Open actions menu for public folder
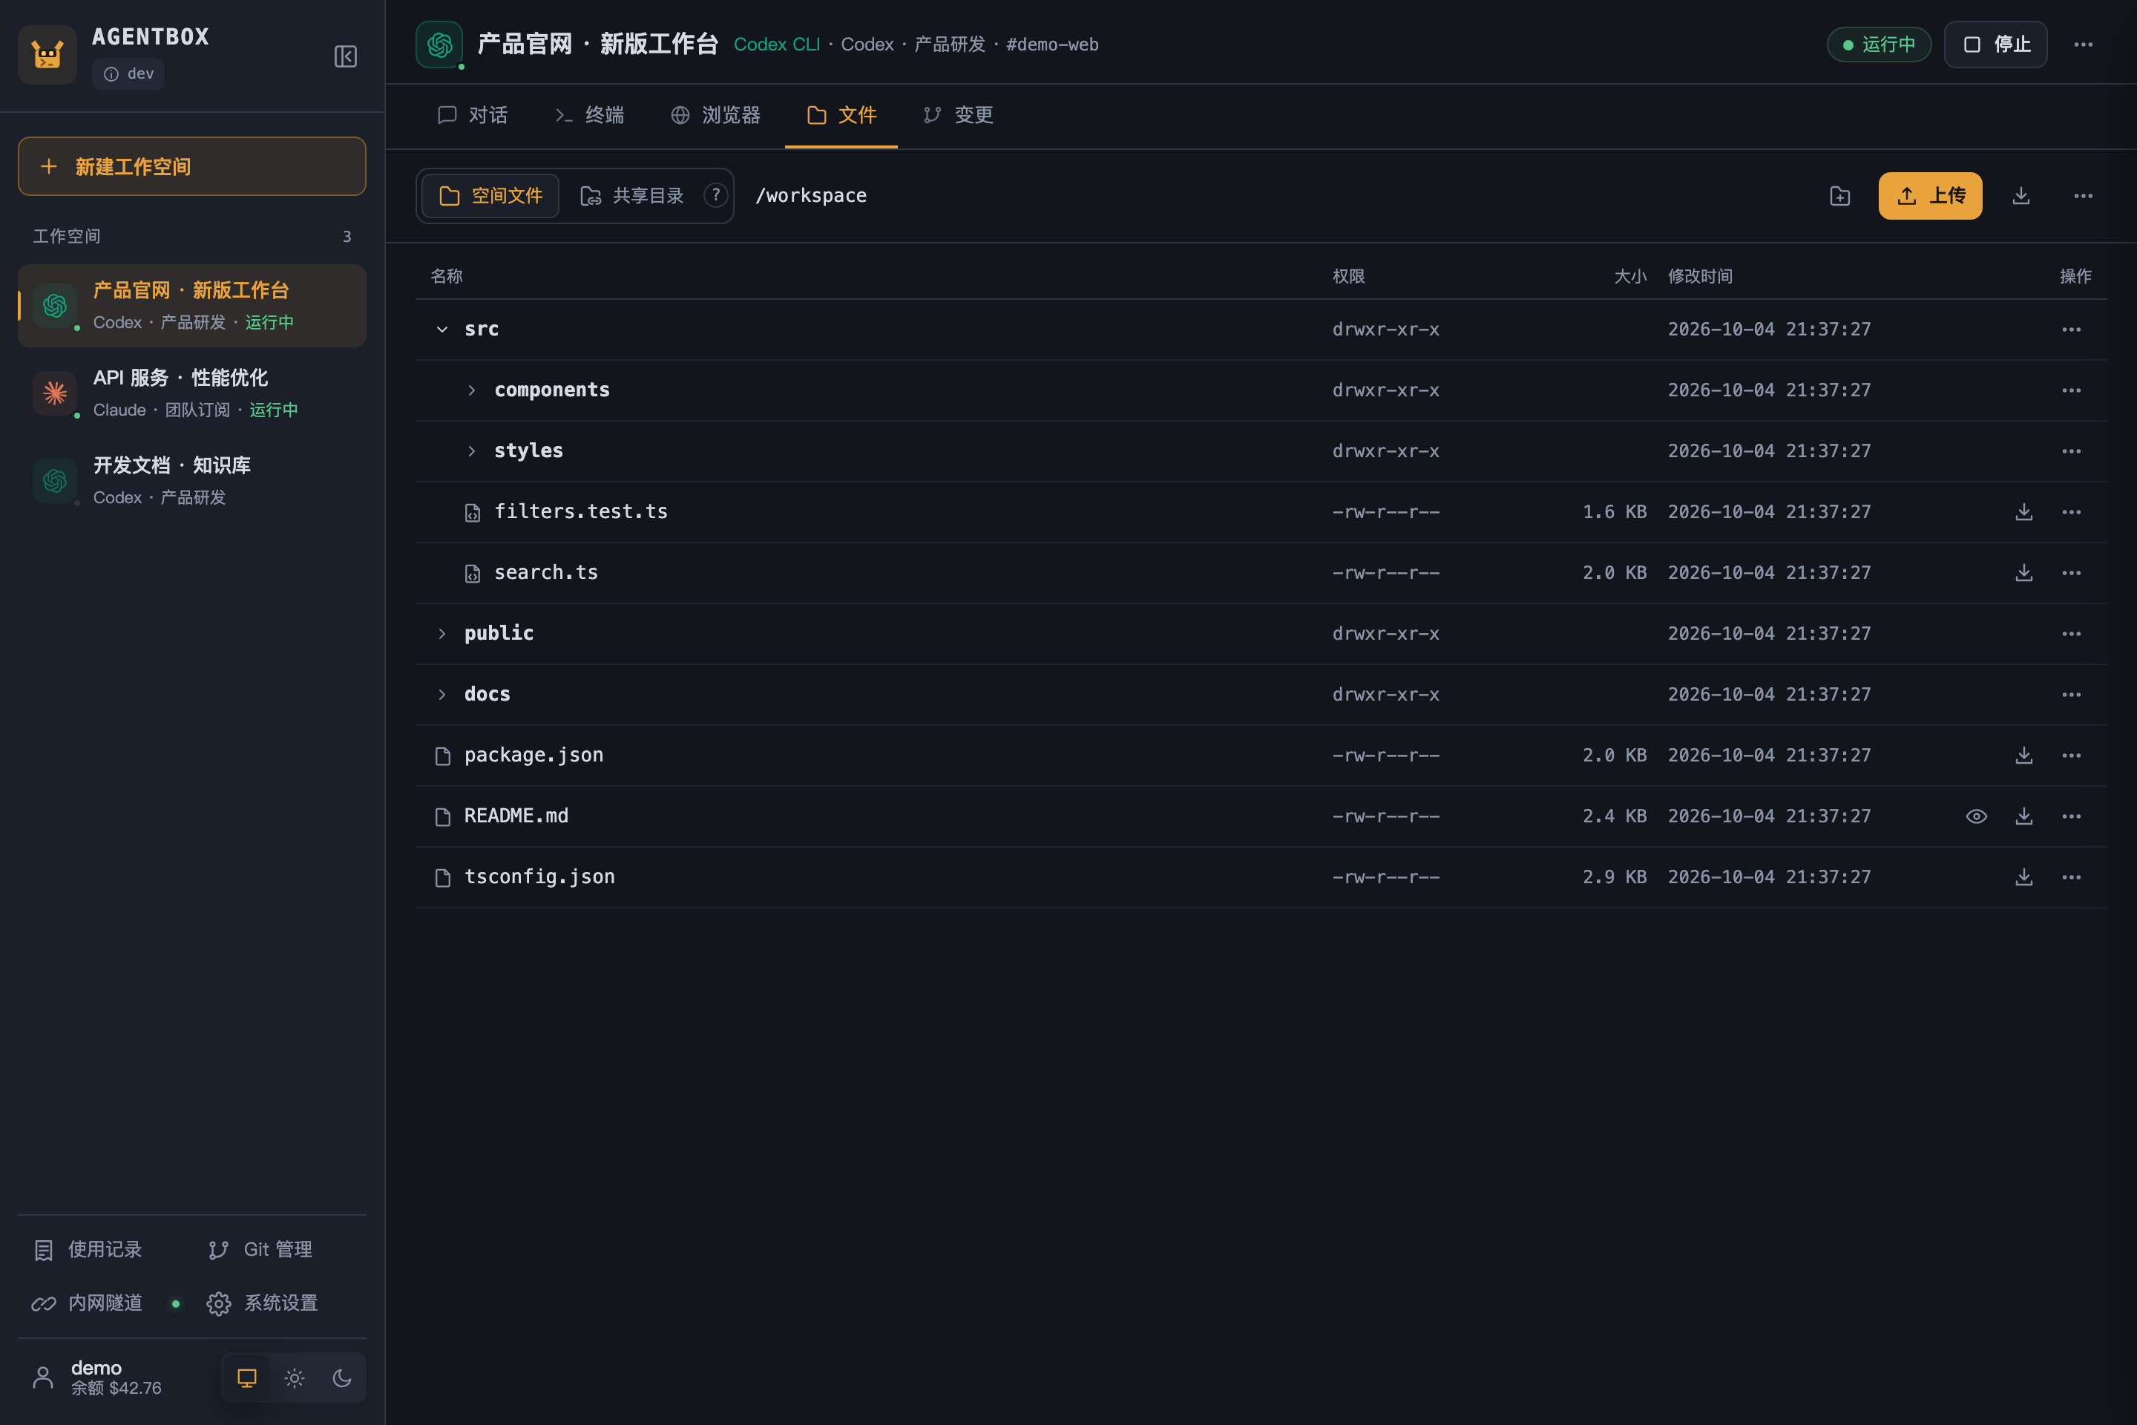The height and width of the screenshot is (1425, 2137). (x=2071, y=633)
